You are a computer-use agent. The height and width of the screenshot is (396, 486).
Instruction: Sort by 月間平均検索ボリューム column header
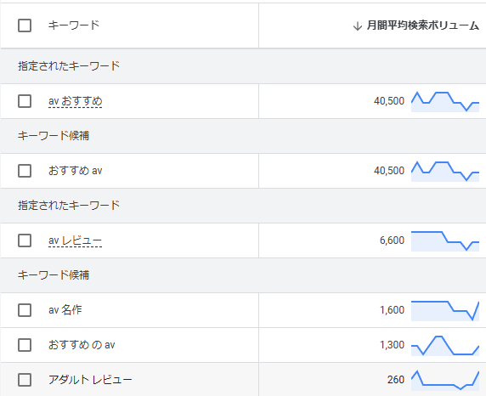tap(423, 25)
